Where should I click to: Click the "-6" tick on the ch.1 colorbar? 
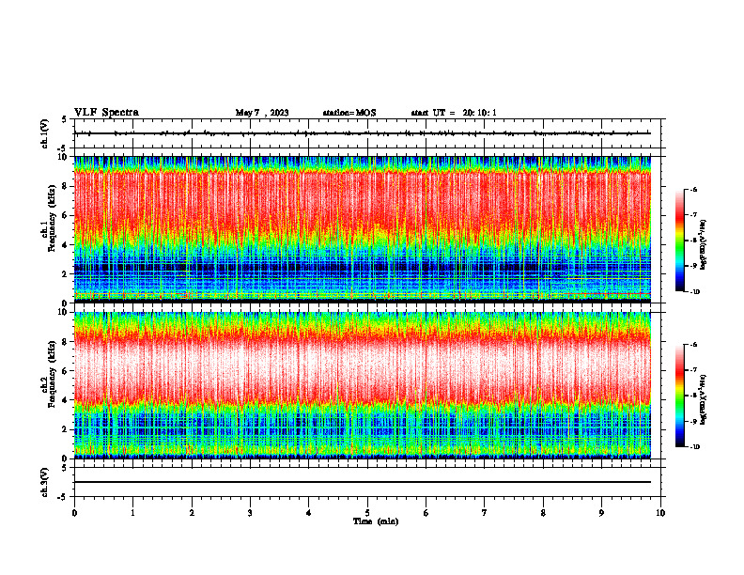(x=693, y=190)
